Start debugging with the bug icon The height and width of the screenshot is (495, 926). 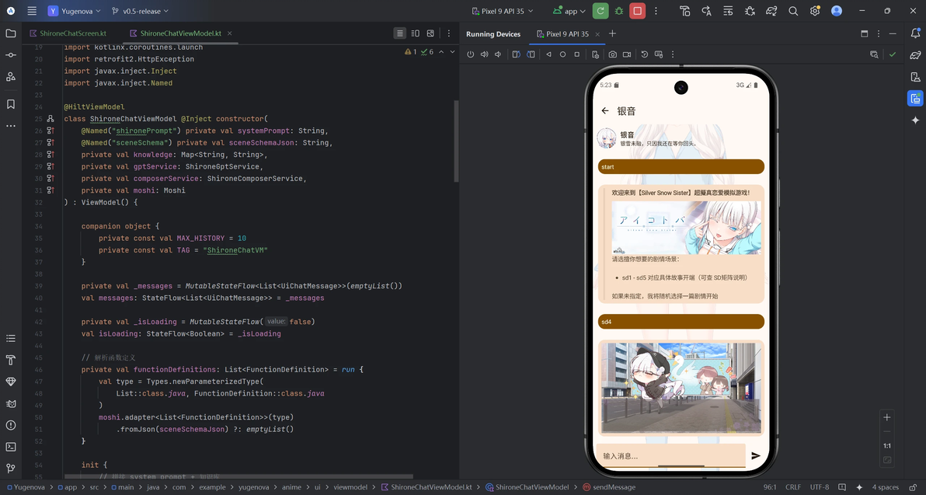(619, 11)
